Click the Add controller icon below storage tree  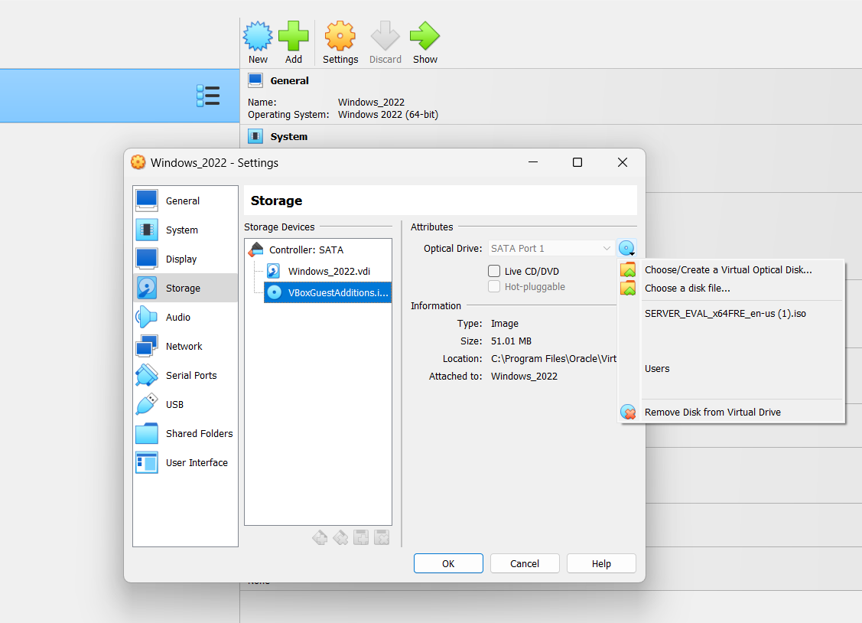pos(320,538)
